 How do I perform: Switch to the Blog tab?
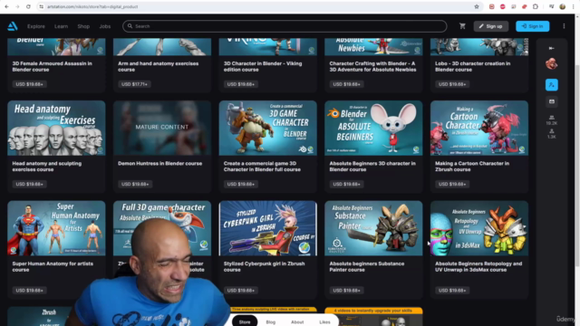271,322
